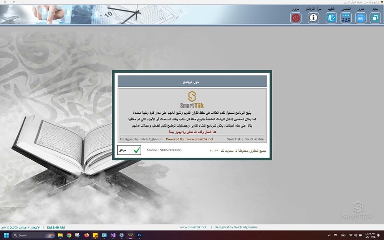Click the About program info icon
The image size is (384, 240).
(313, 18)
